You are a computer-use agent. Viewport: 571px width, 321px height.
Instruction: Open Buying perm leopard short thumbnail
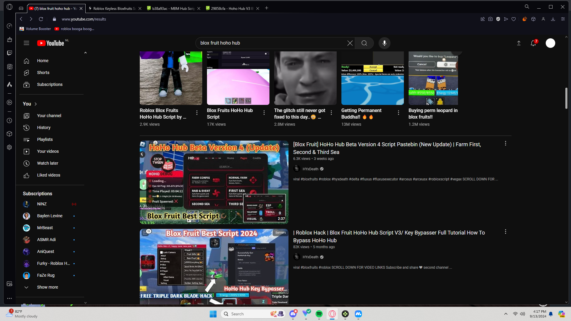[433, 78]
